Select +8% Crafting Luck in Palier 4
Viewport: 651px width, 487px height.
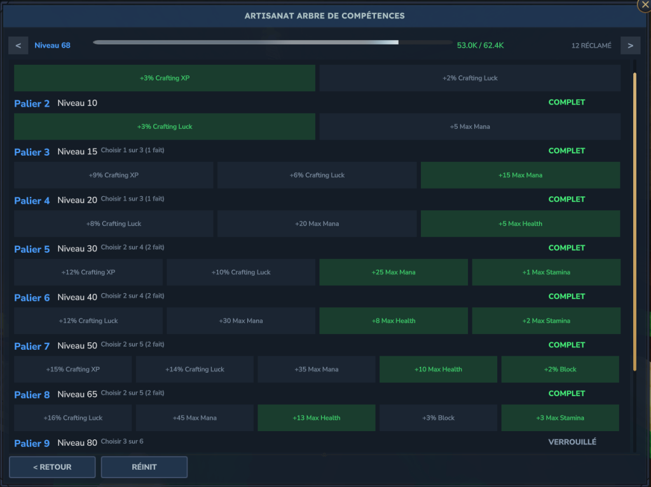[x=113, y=223]
